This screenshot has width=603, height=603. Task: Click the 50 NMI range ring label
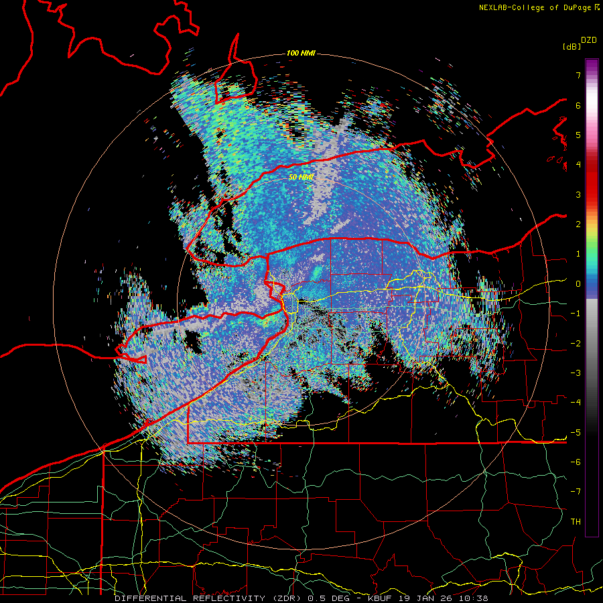[301, 178]
